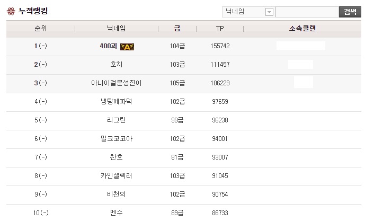Click the nickname 아니이걸문성진이
This screenshot has height=221, width=365.
[116, 83]
